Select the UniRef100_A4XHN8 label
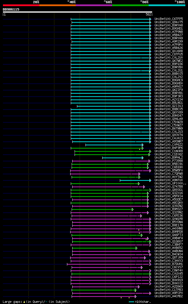Image resolution: width=188 pixels, height=304 pixels. (x=169, y=228)
